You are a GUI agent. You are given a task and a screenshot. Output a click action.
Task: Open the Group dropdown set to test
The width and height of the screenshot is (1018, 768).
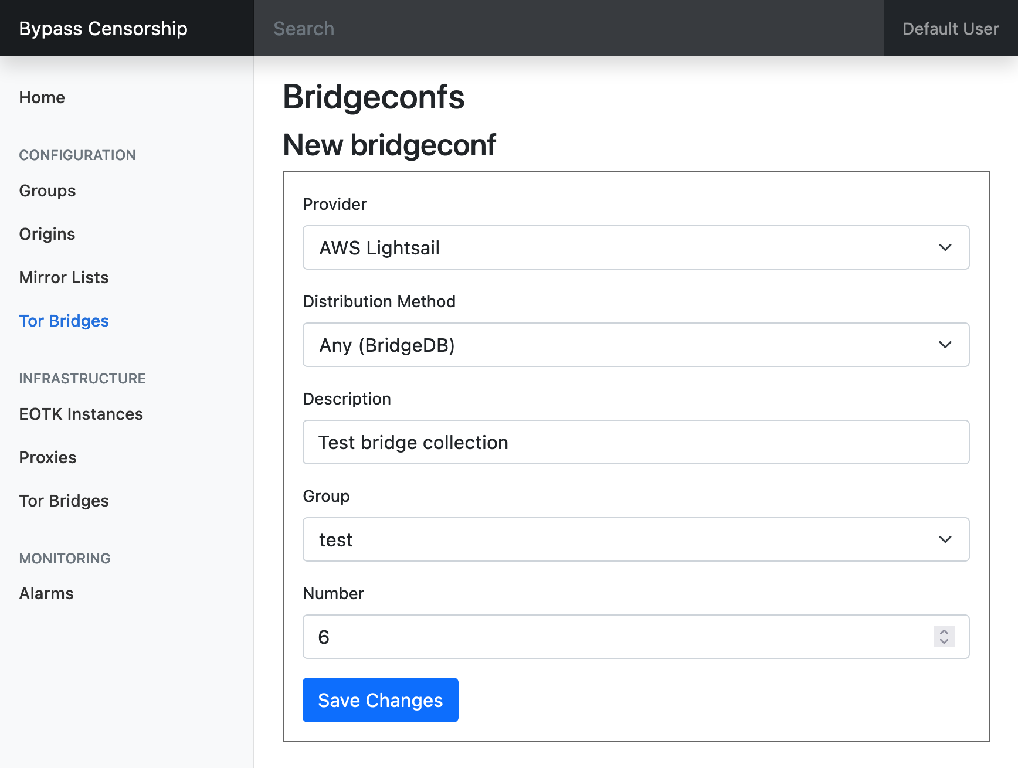636,539
